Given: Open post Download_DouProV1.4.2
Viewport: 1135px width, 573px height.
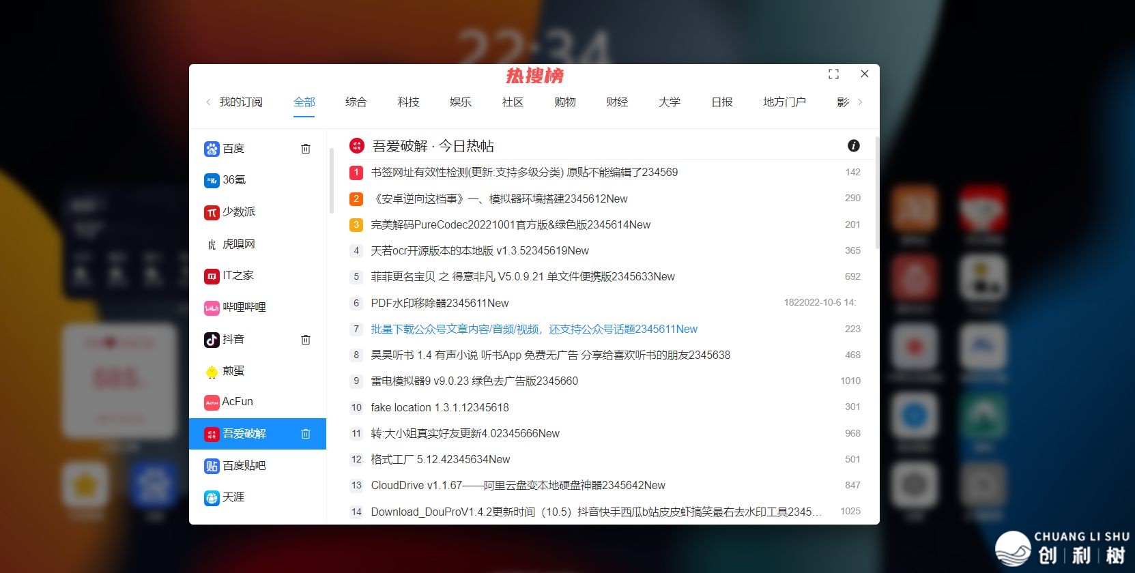Looking at the screenshot, I should [x=596, y=512].
